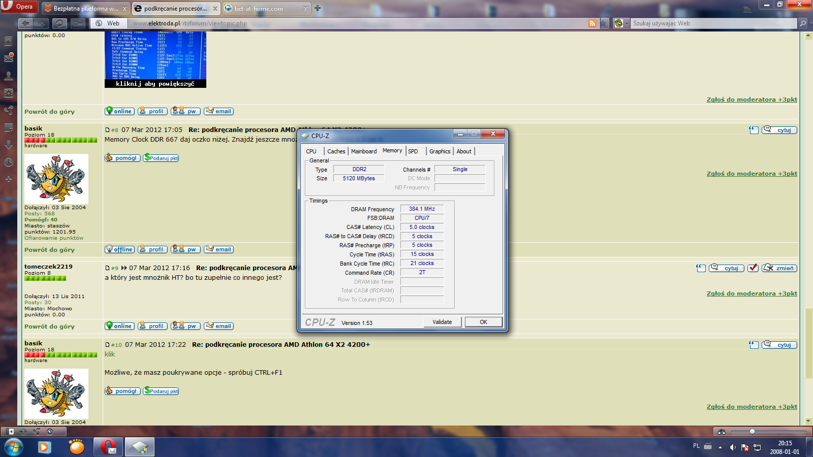The height and width of the screenshot is (457, 813).
Task: Open the CPU tab in CPU-Z
Action: click(x=311, y=151)
